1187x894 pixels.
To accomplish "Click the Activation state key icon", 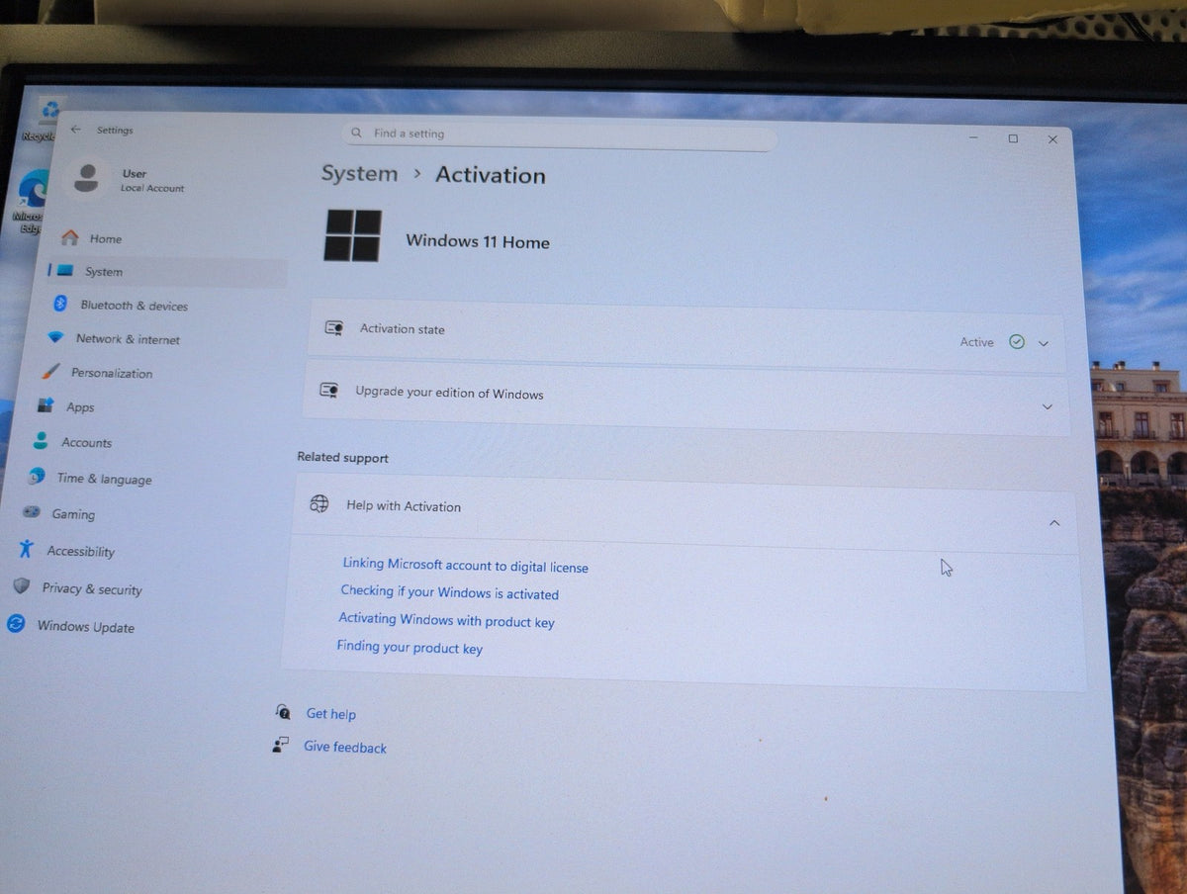I will pos(333,328).
